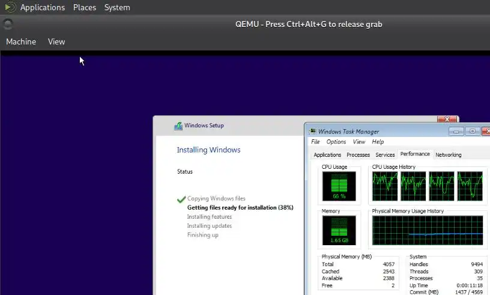Close the Windows Setup dialog
490x295 pixels.
[447, 119]
